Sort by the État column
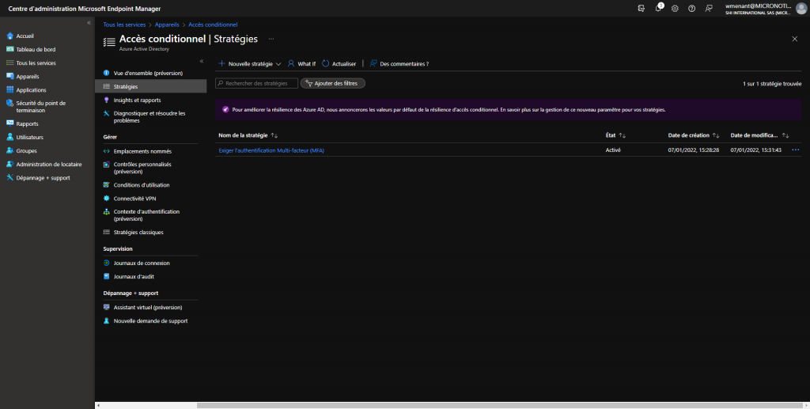This screenshot has width=810, height=409. click(x=615, y=135)
